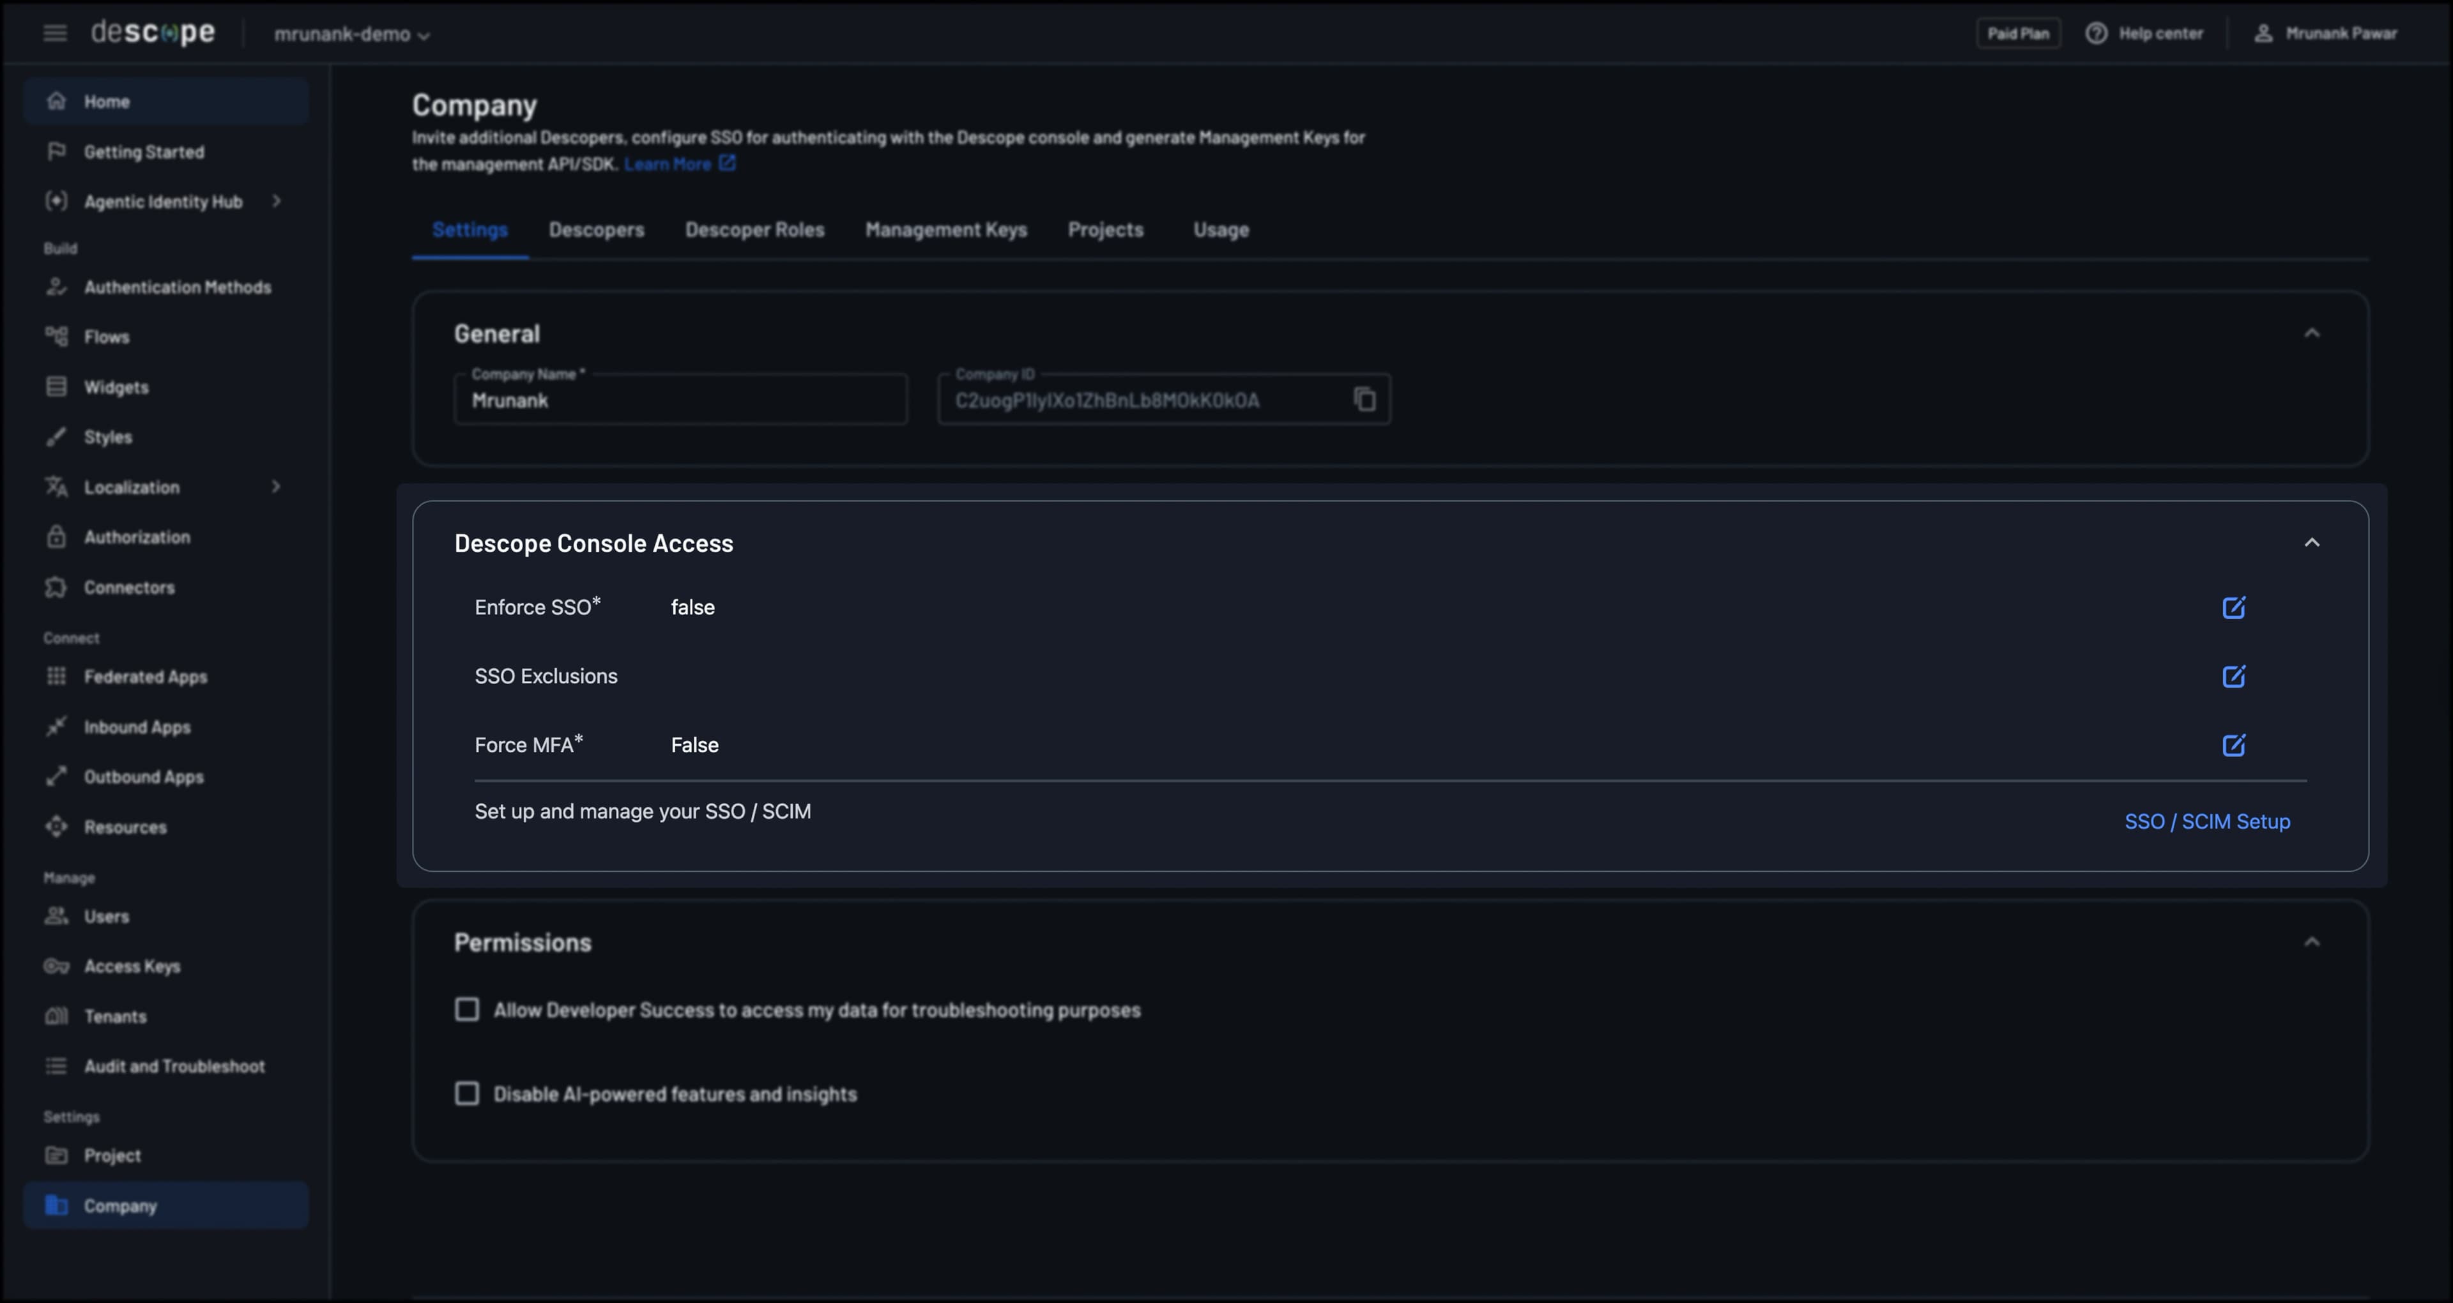This screenshot has width=2453, height=1303.
Task: Click the Force MFA False value
Action: point(694,745)
